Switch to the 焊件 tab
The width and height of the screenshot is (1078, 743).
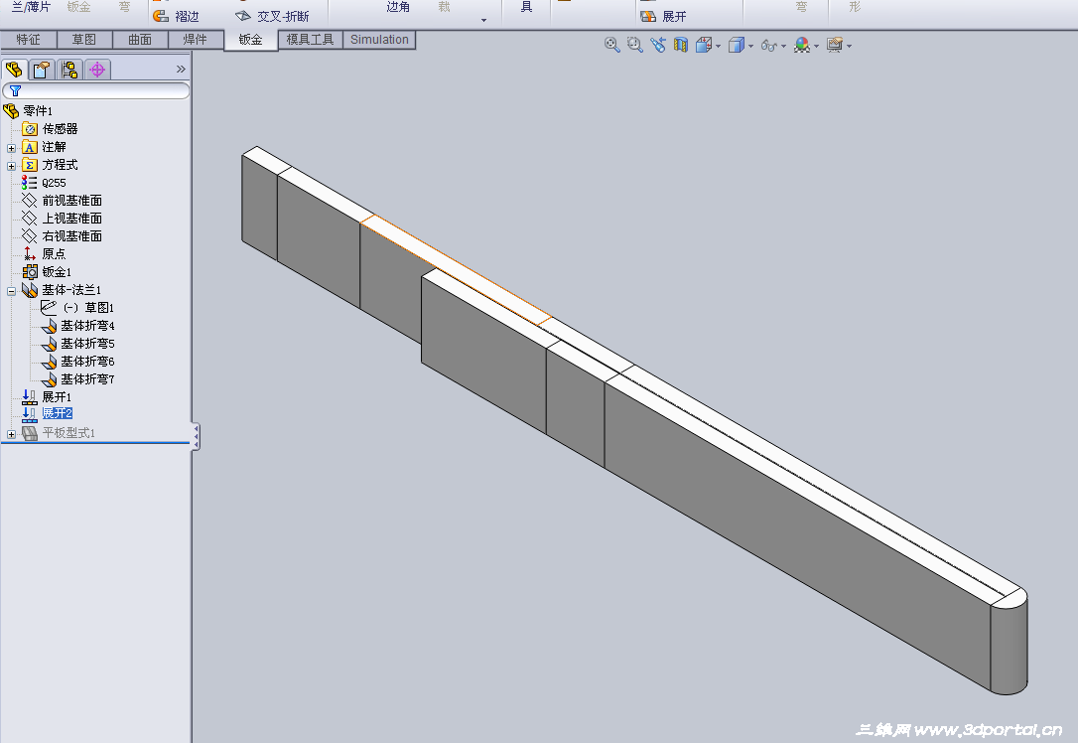196,40
